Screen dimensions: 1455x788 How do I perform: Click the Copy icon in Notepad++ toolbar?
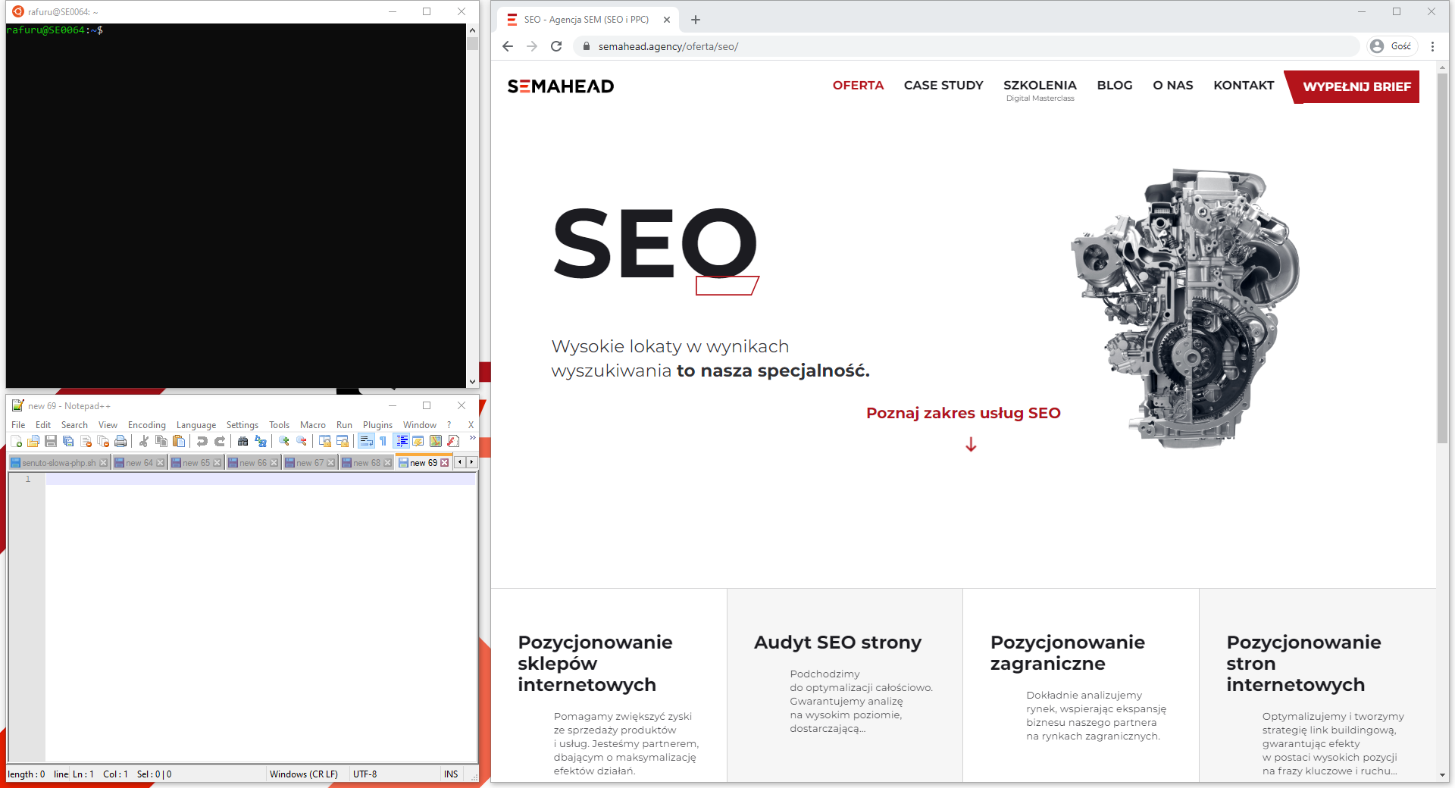161,441
